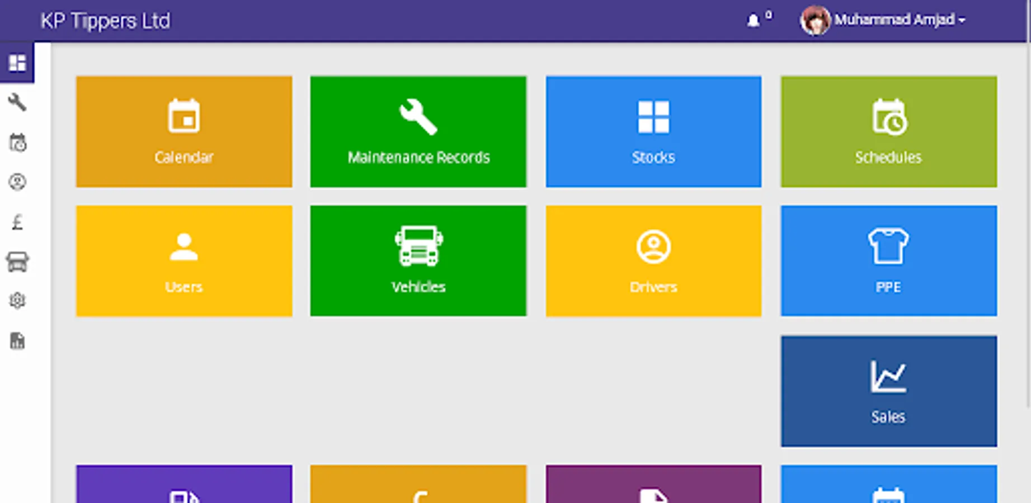
Task: Open the dashboard grid icon in sidebar
Action: pyautogui.click(x=17, y=63)
